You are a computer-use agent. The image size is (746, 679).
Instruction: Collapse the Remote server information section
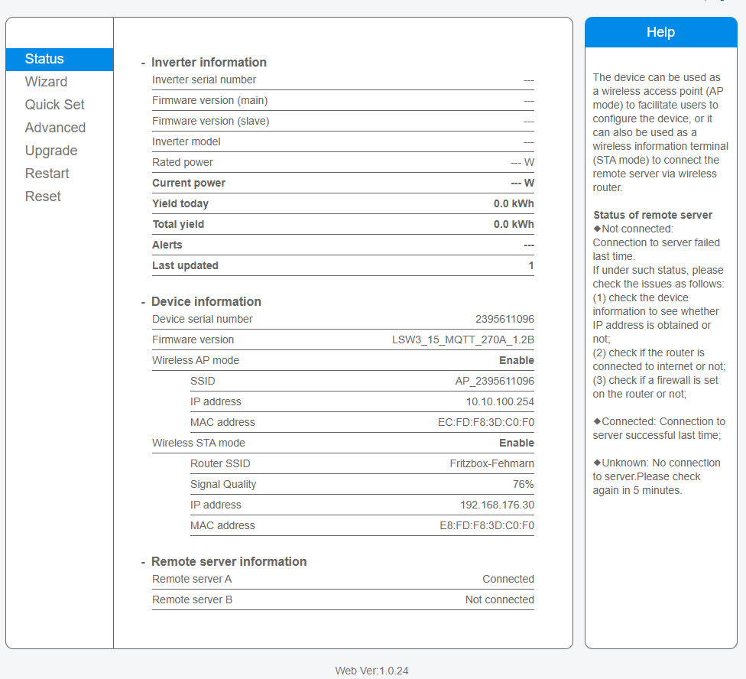pyautogui.click(x=143, y=562)
